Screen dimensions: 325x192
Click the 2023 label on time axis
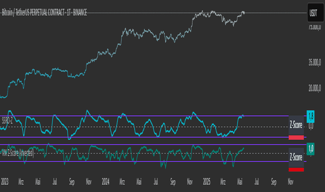(5, 182)
